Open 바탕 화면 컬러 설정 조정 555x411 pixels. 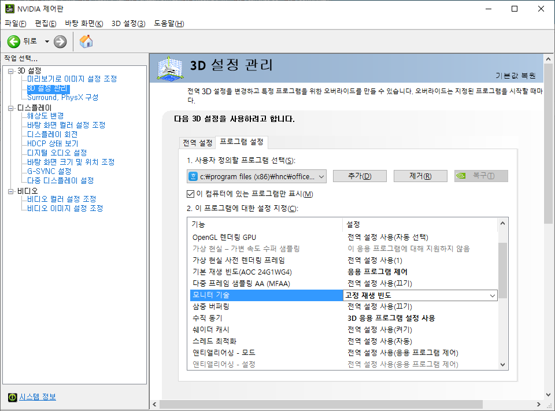[x=66, y=125]
